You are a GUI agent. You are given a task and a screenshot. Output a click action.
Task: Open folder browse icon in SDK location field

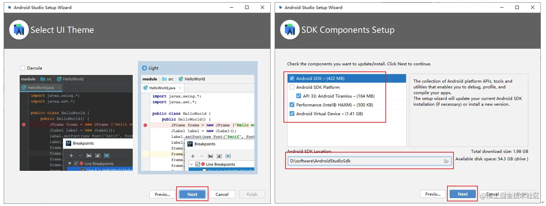[446, 161]
